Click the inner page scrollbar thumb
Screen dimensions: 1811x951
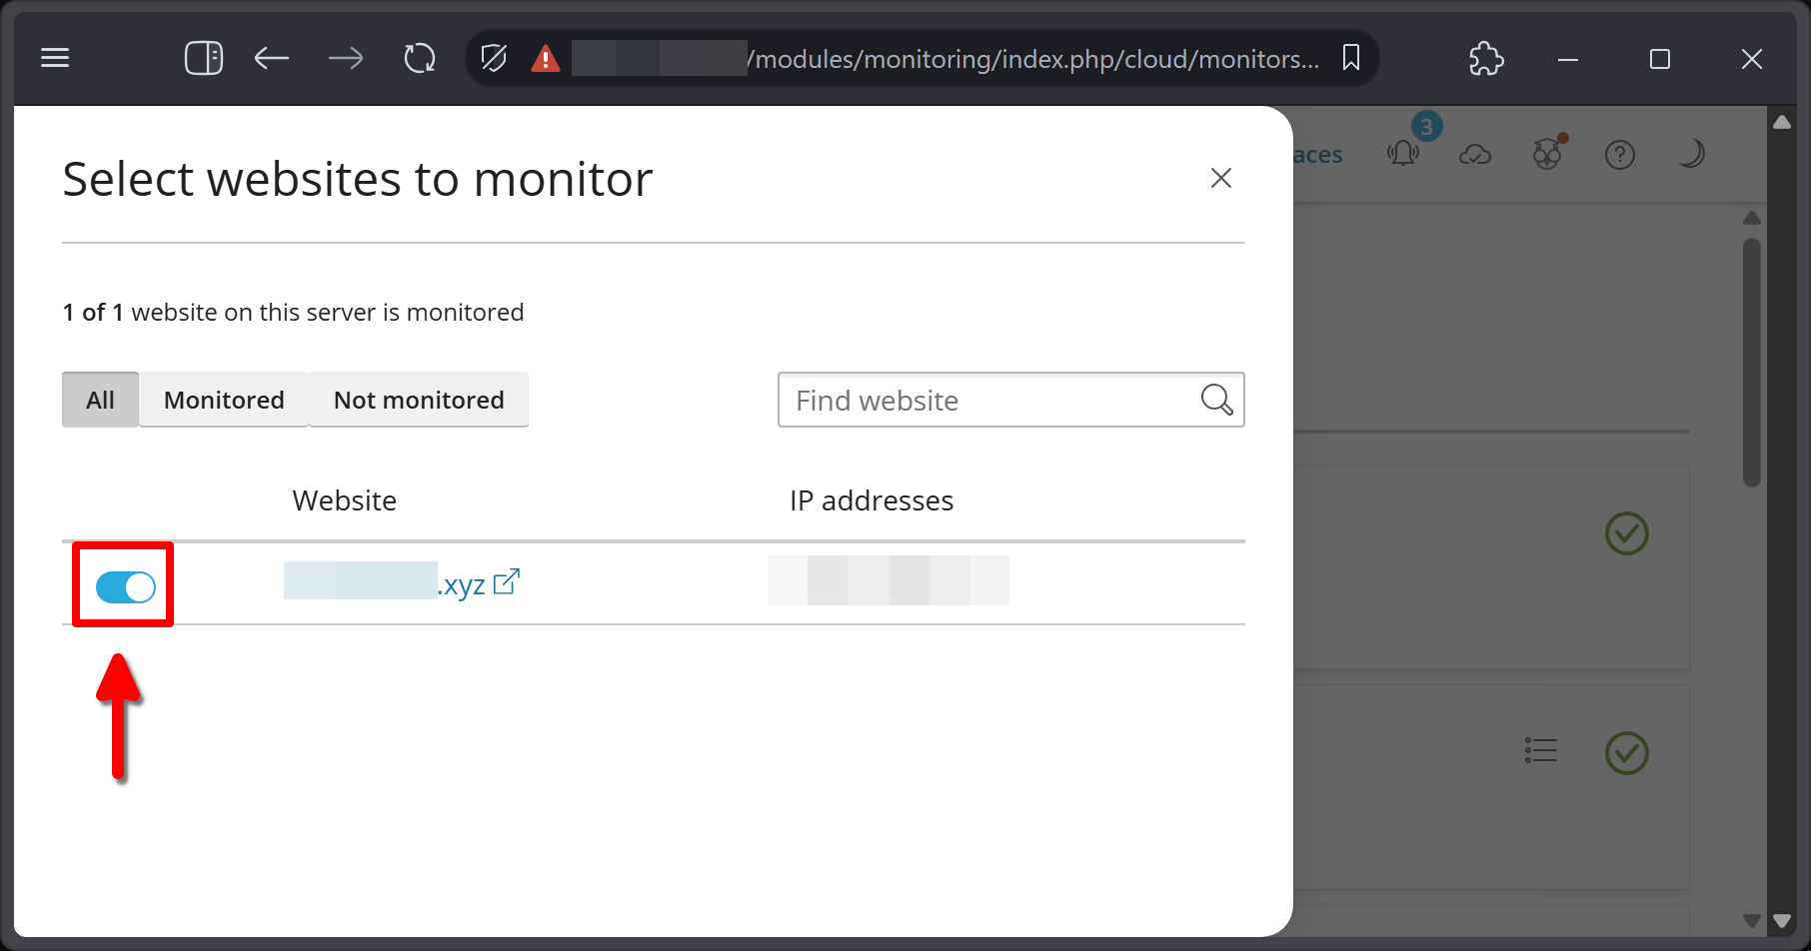(x=1752, y=362)
